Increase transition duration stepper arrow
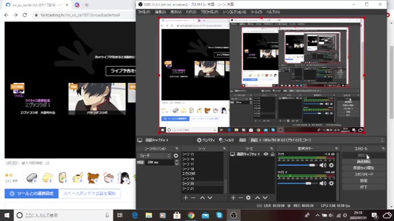This screenshot has width=394, height=221. click(177, 161)
